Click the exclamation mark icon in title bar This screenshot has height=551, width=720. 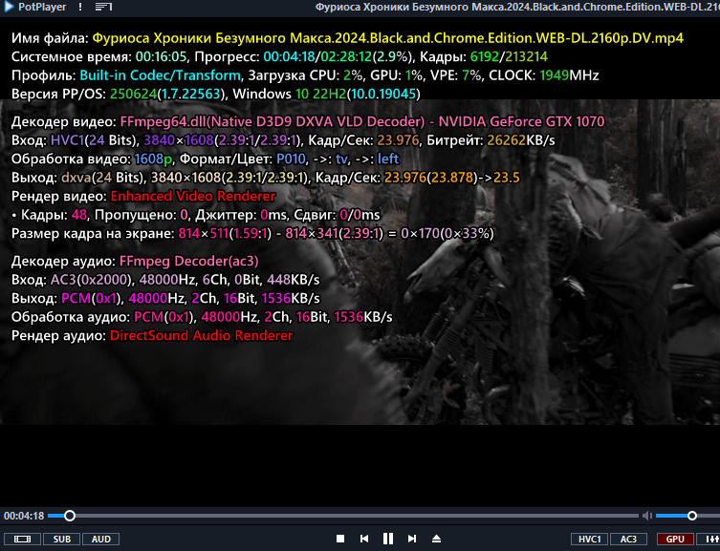(x=78, y=8)
